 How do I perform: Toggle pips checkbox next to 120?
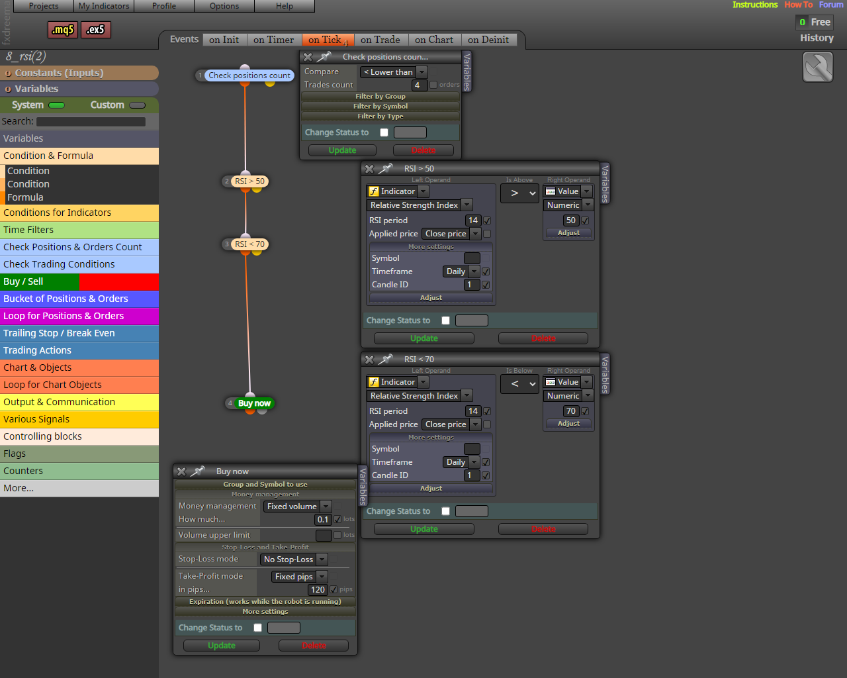click(334, 589)
